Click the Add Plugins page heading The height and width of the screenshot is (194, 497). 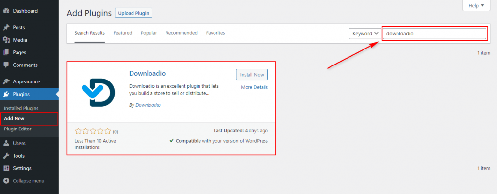coord(89,13)
